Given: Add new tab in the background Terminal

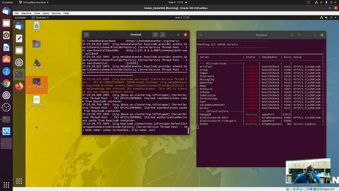Looking at the screenshot, I should tap(201, 35).
